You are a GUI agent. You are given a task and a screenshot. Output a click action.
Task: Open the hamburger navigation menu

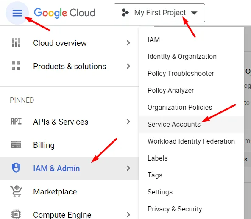click(x=17, y=13)
